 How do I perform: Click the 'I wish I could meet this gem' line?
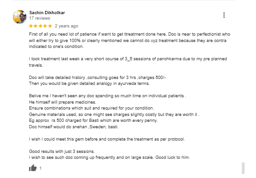click(x=107, y=139)
